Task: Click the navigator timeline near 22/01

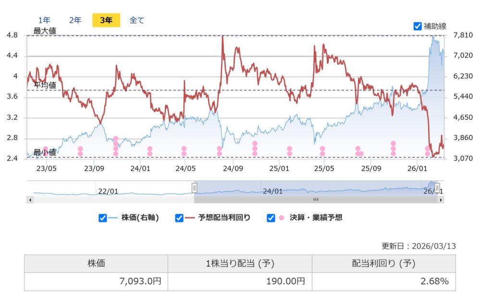Action: tap(108, 191)
